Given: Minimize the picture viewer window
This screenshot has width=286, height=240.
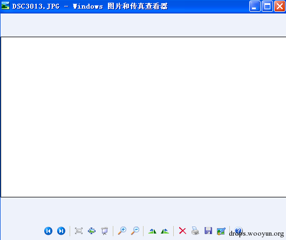Looking at the screenshot, I should (x=255, y=6).
